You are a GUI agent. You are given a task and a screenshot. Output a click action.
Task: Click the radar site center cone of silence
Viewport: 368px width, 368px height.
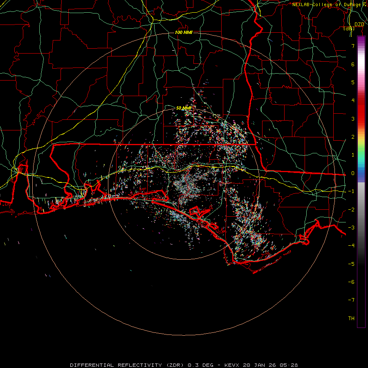pyautogui.click(x=184, y=184)
